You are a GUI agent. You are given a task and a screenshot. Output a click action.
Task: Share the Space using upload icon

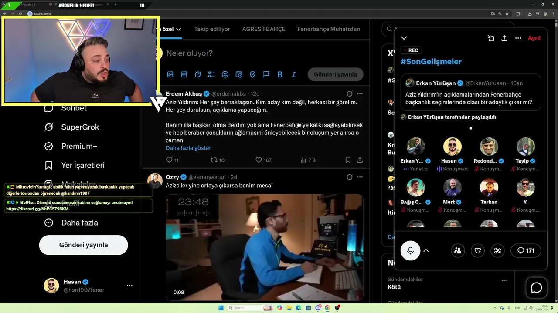504,38
